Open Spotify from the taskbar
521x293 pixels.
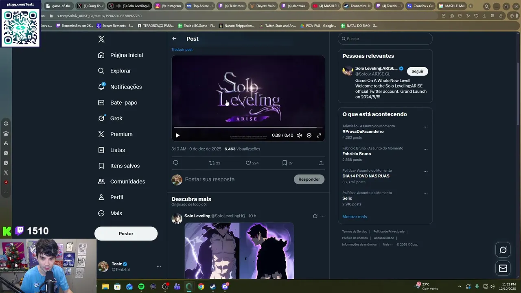pos(141,286)
